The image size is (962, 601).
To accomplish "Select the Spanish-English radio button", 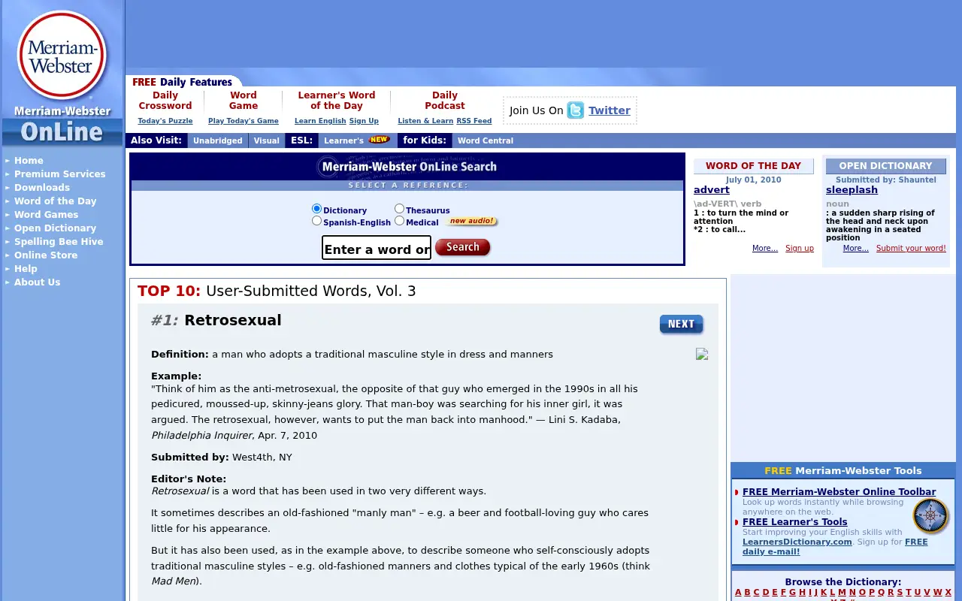I will tap(316, 221).
